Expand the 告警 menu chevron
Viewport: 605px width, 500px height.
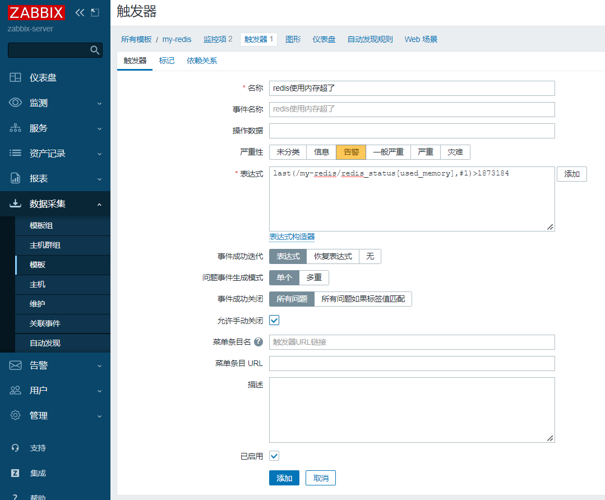click(x=100, y=365)
